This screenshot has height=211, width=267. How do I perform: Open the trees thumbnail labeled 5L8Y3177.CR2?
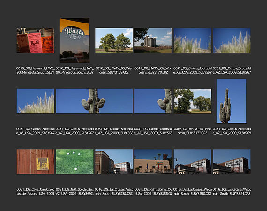click(x=193, y=101)
